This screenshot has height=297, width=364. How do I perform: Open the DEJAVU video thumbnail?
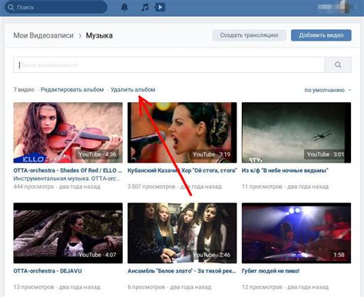pos(68,233)
